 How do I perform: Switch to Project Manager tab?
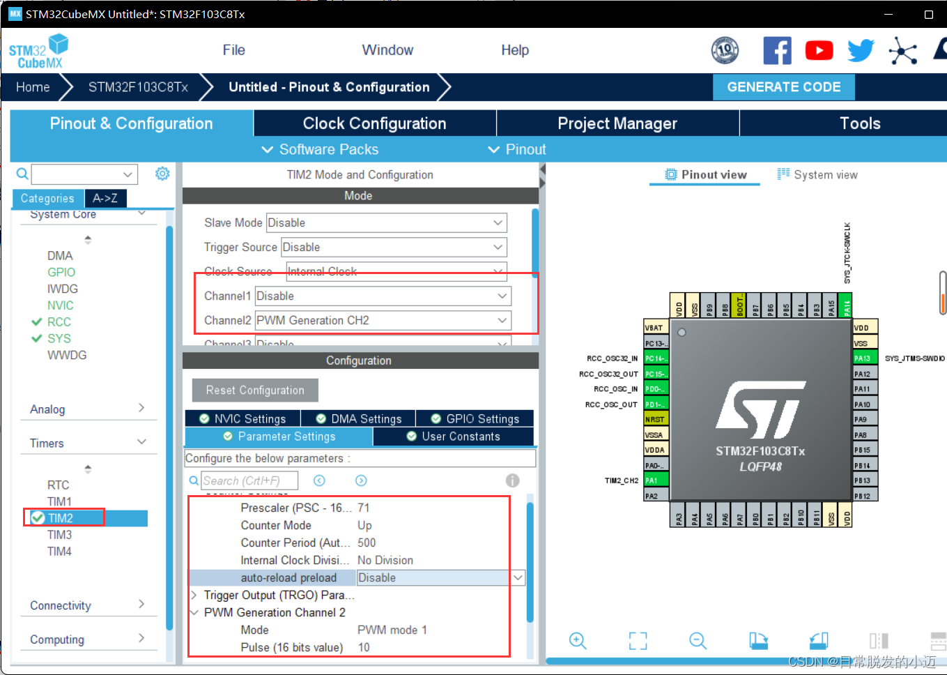[x=617, y=123]
